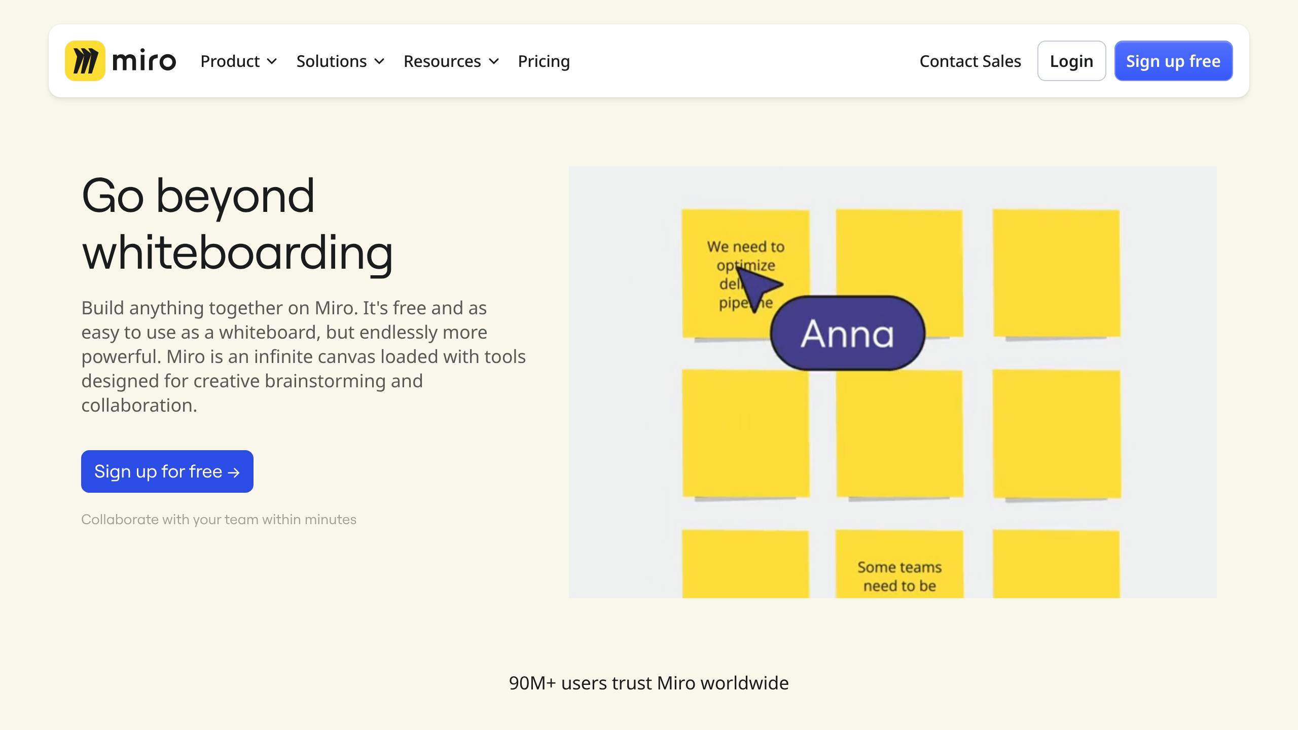Image resolution: width=1298 pixels, height=730 pixels.
Task: Expand the Product dropdown chevron
Action: click(272, 62)
